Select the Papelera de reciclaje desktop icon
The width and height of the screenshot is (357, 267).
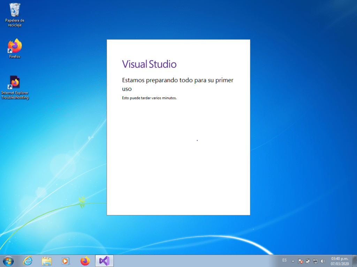point(15,14)
